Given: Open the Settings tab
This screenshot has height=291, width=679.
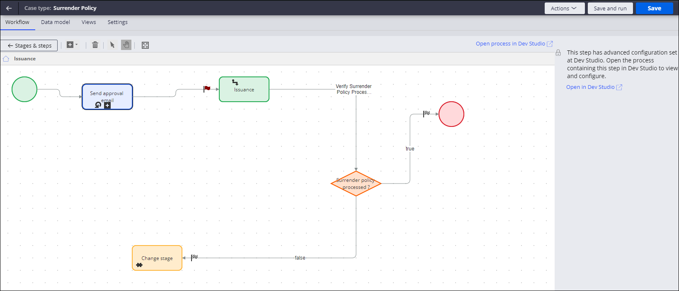Looking at the screenshot, I should [x=118, y=22].
